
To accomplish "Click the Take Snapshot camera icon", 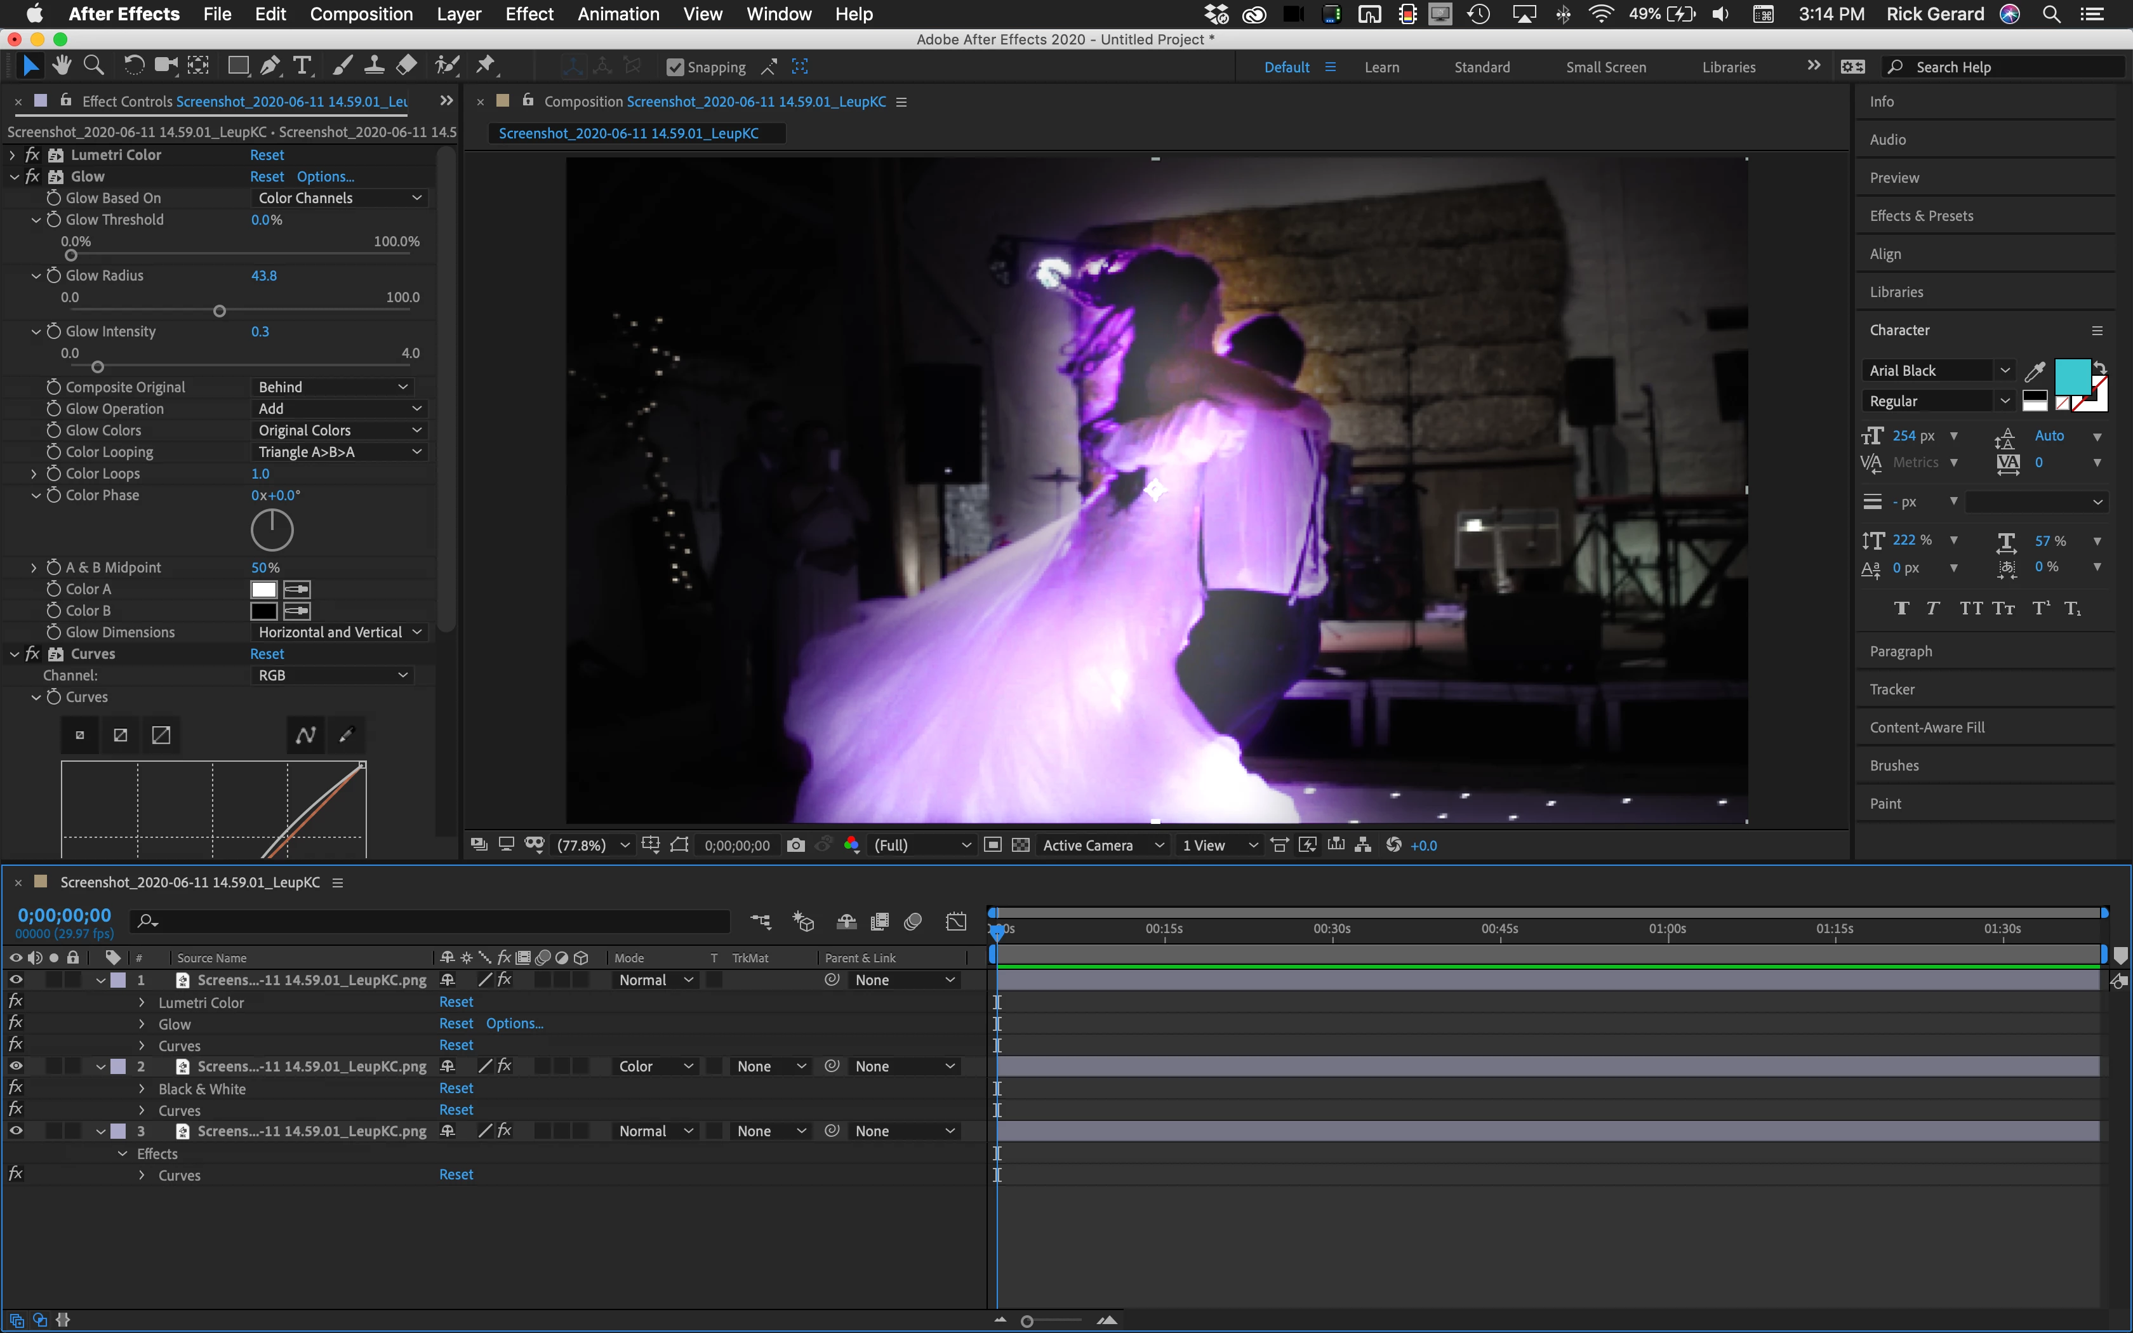I will [x=795, y=845].
